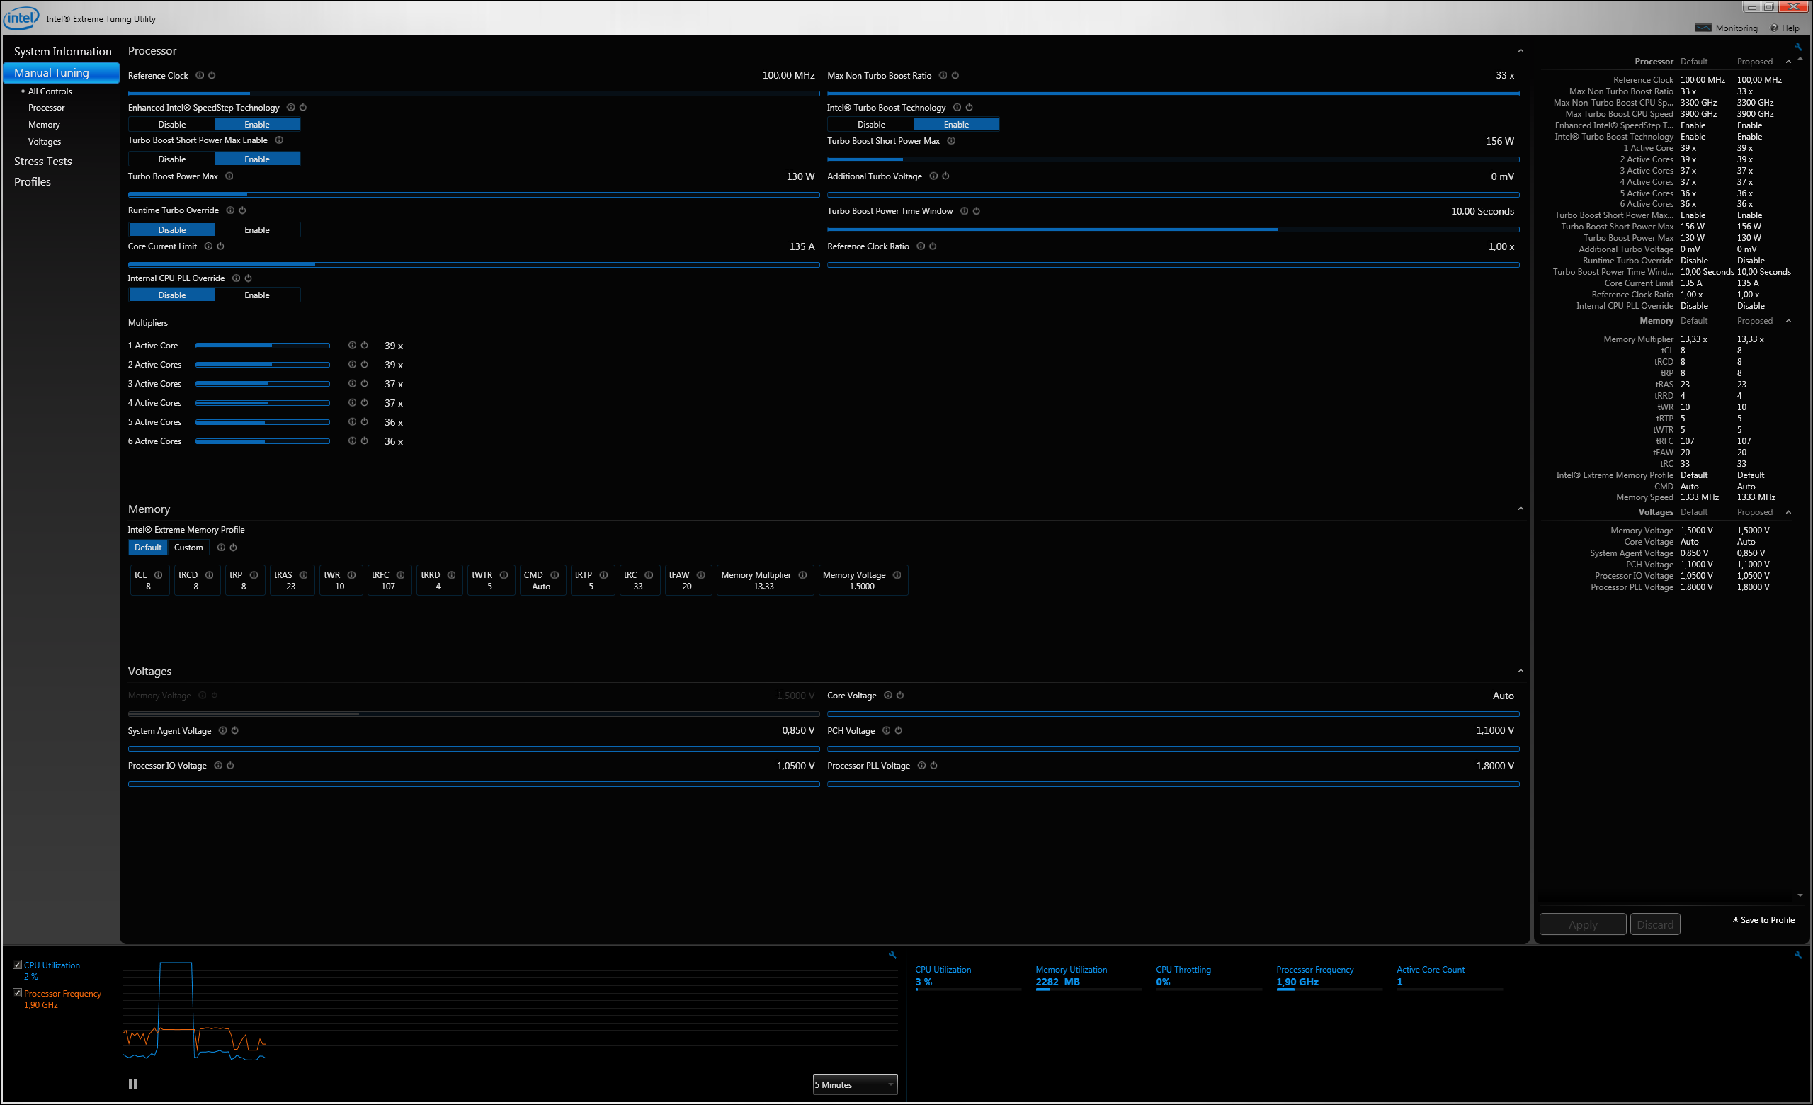Reset Internal CPU PLL Override icon
The height and width of the screenshot is (1105, 1813).
(249, 278)
